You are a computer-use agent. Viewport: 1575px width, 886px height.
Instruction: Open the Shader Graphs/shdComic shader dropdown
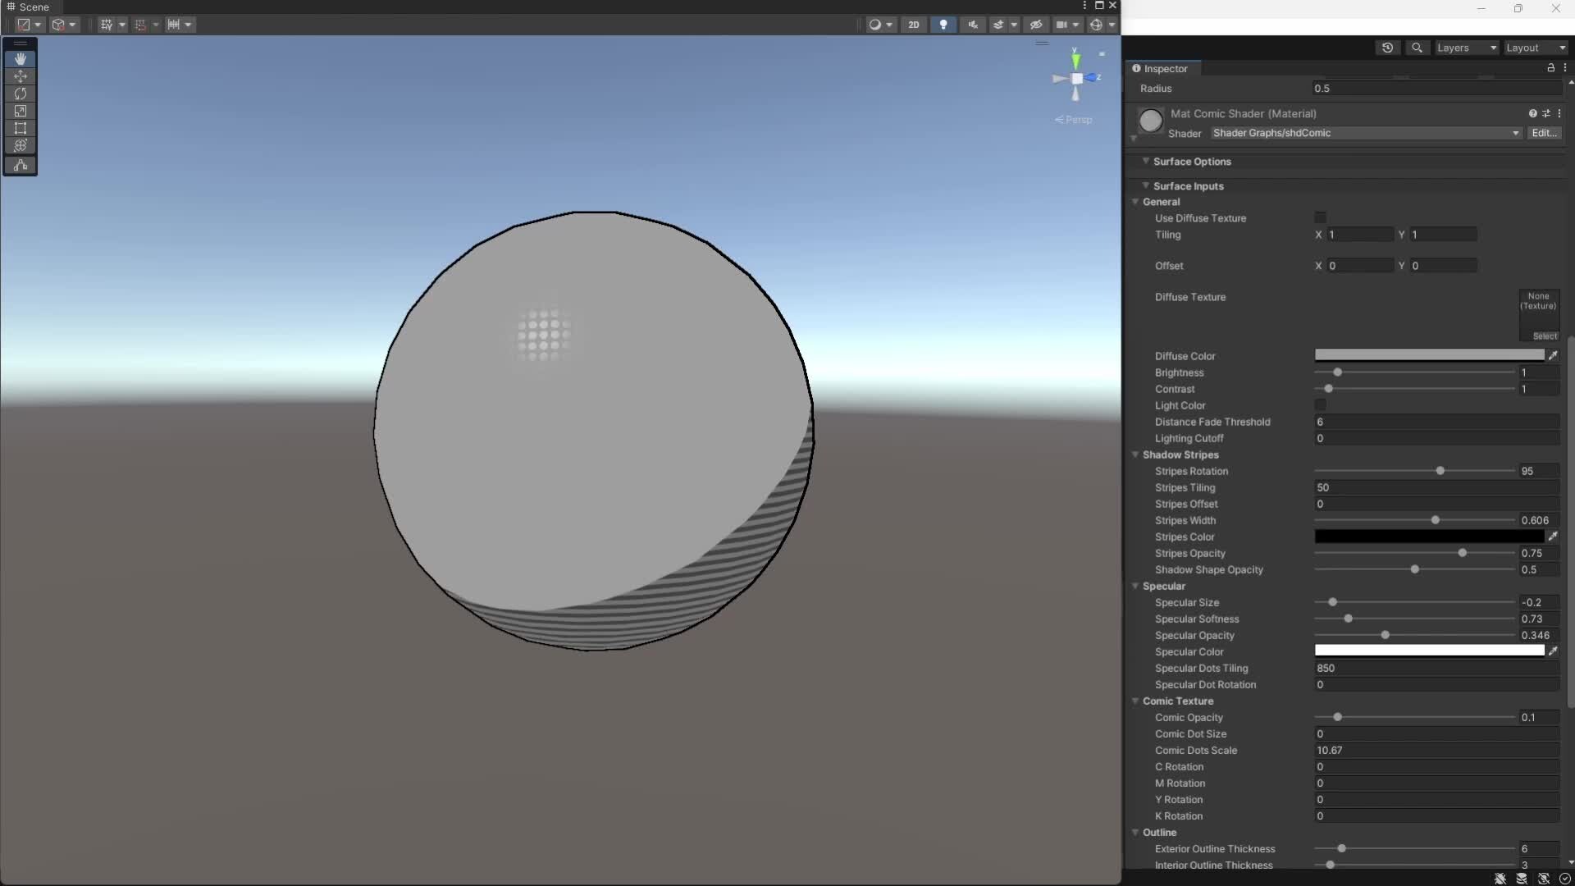coord(1364,133)
